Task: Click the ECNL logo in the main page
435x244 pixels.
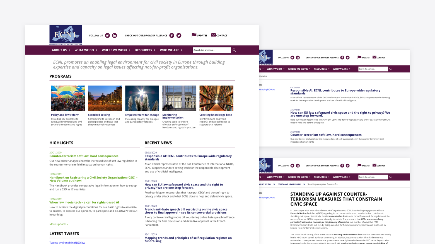Action: click(66, 35)
